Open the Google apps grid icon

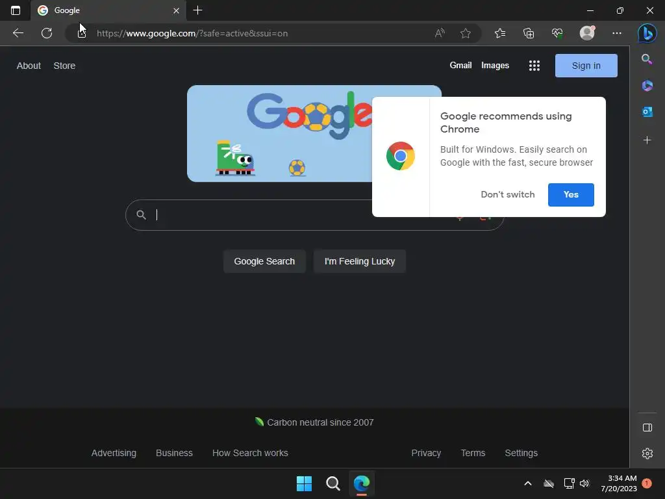534,66
